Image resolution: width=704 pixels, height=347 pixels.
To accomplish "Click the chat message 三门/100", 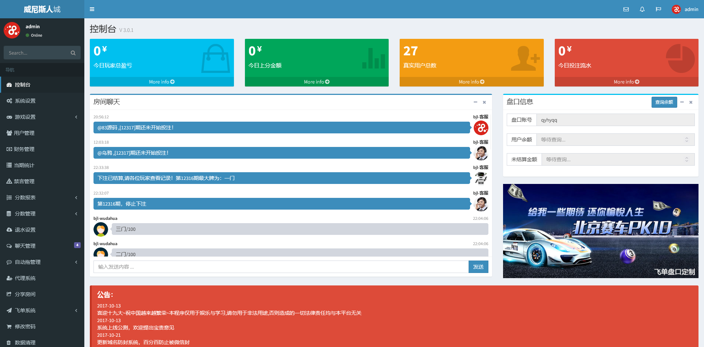I will (x=300, y=229).
